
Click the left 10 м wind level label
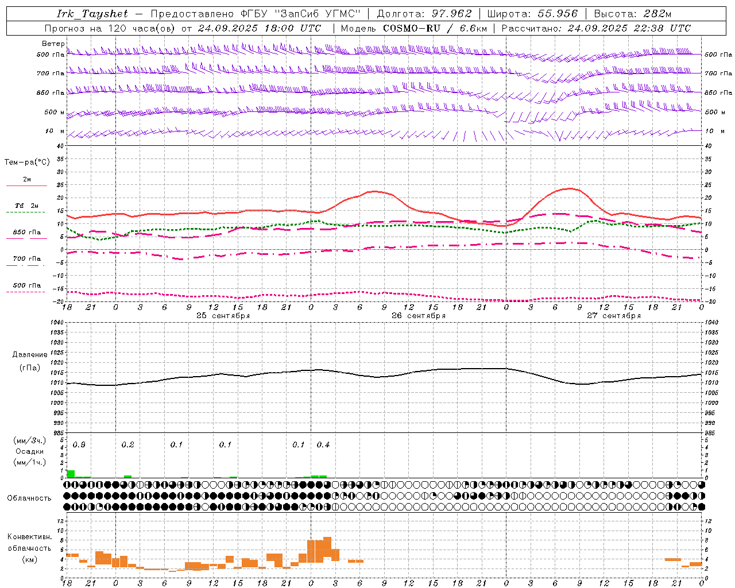click(56, 131)
